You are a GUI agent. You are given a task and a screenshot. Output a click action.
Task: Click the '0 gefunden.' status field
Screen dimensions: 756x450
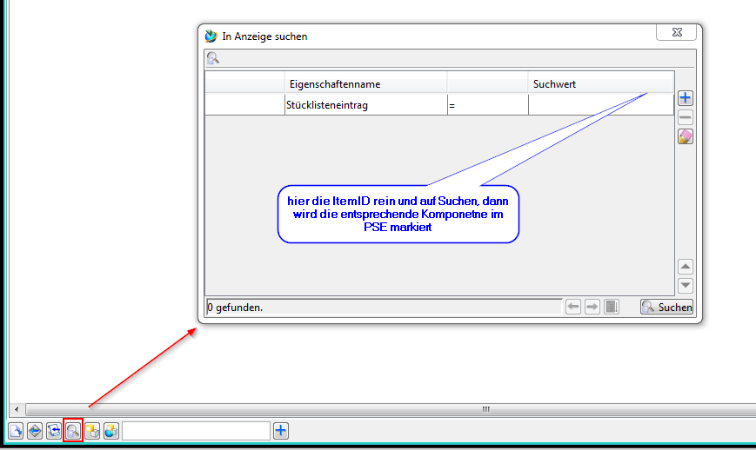click(385, 307)
